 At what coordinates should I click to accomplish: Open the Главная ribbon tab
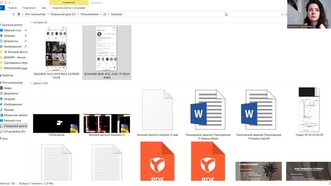(x=12, y=8)
